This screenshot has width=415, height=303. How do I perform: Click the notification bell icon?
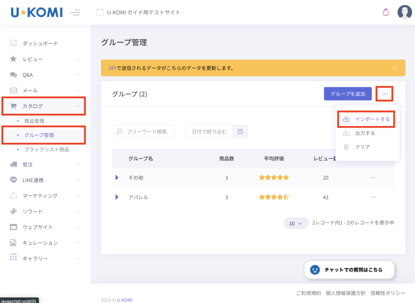(386, 12)
